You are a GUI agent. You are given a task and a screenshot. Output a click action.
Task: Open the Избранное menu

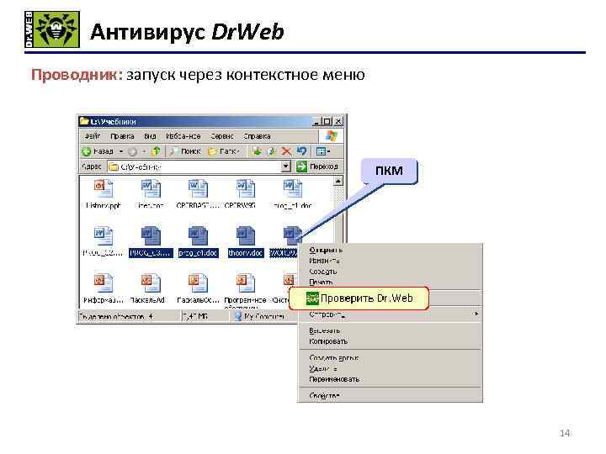tap(183, 136)
